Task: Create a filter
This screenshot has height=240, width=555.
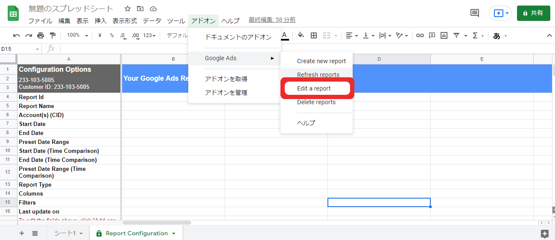Action: click(456, 35)
